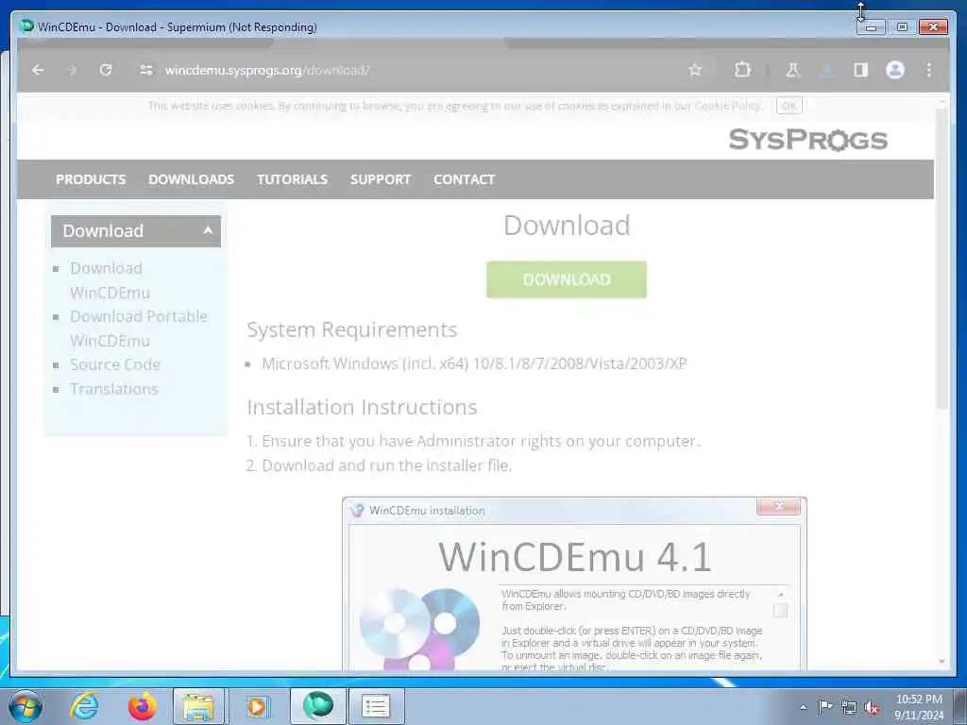The image size is (967, 725).
Task: Reload the page with the refresh icon
Action: coord(106,70)
